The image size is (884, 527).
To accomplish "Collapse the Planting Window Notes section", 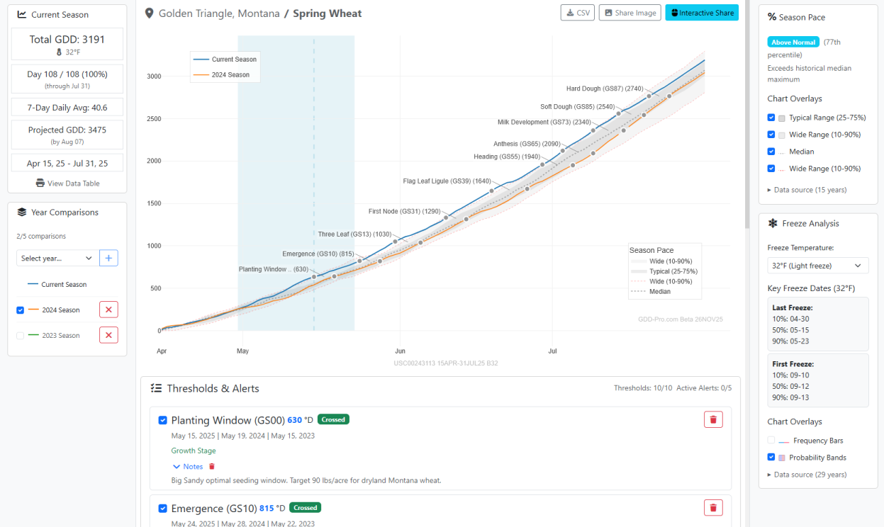I will 187,467.
